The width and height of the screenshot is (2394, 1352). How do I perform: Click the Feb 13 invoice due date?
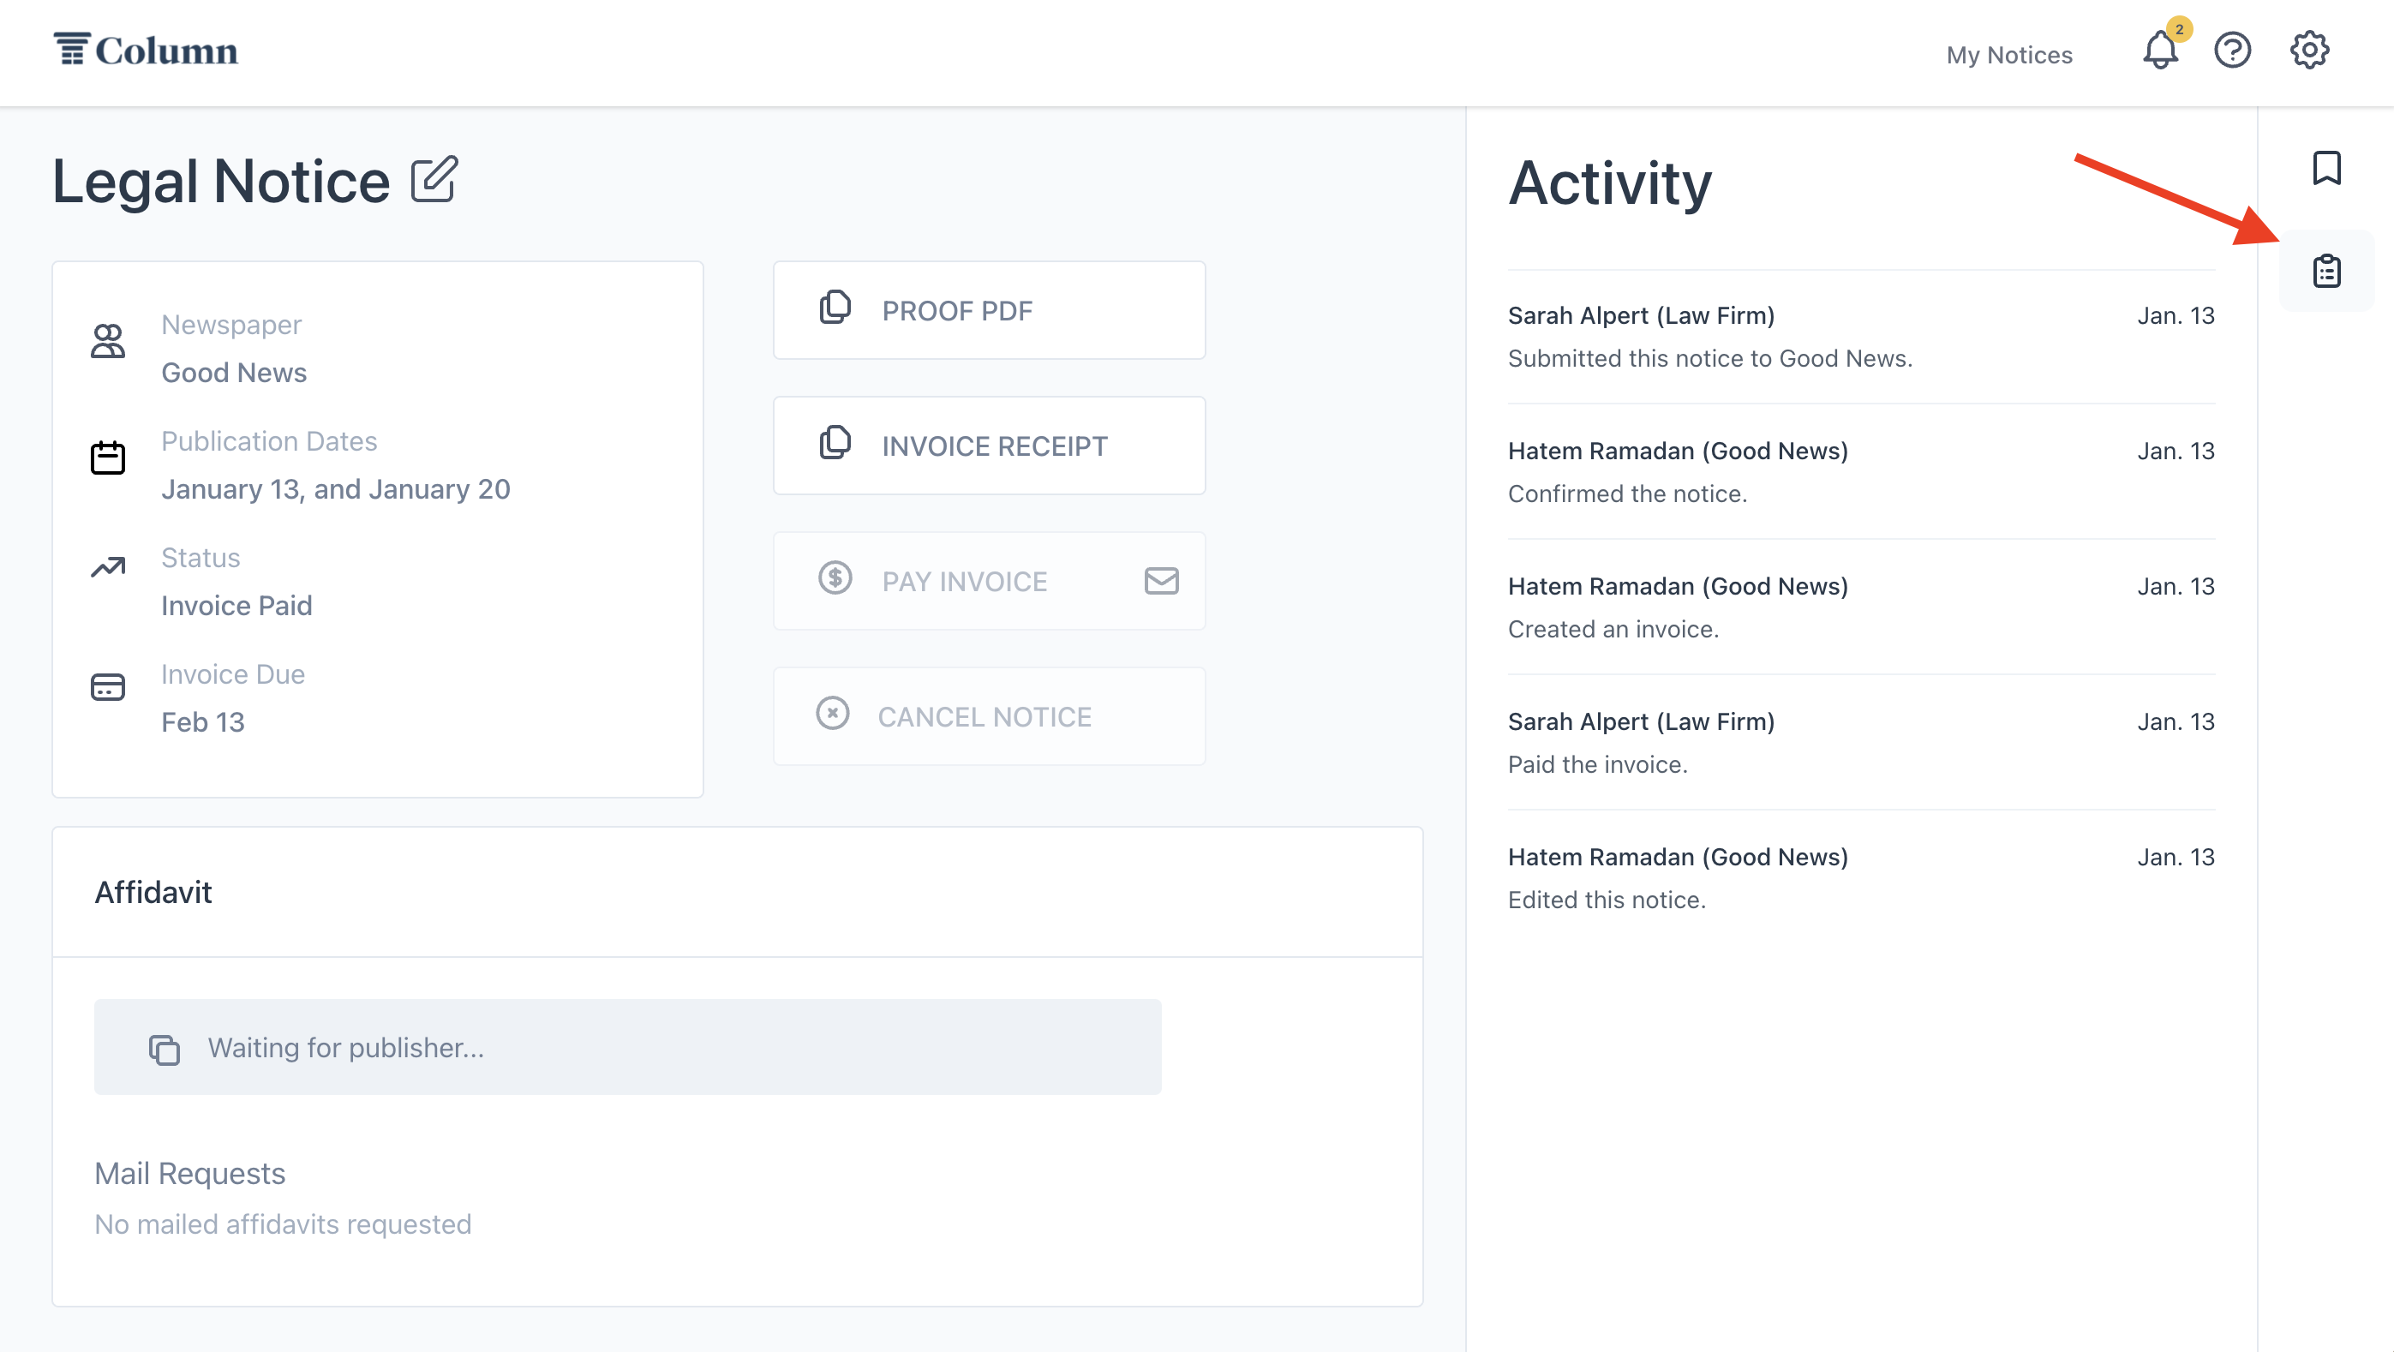click(x=202, y=722)
